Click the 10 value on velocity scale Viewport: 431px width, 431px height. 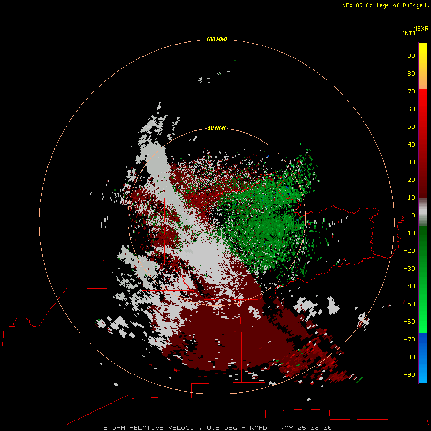point(411,198)
